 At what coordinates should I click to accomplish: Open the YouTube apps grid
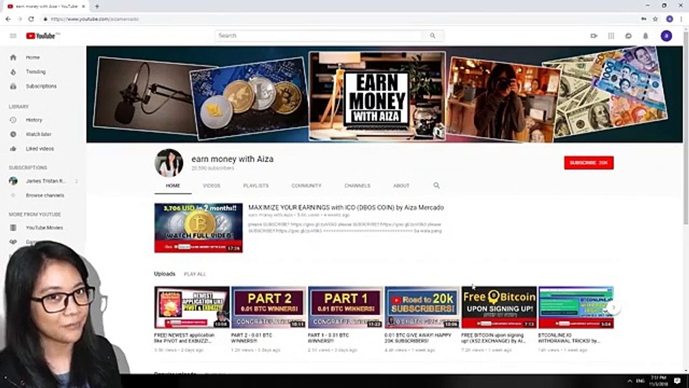click(611, 36)
